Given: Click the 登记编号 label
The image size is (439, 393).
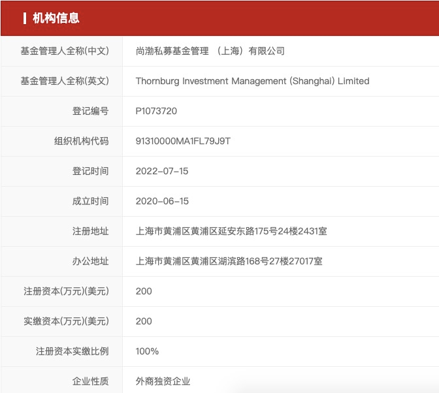Looking at the screenshot, I should click(90, 111).
